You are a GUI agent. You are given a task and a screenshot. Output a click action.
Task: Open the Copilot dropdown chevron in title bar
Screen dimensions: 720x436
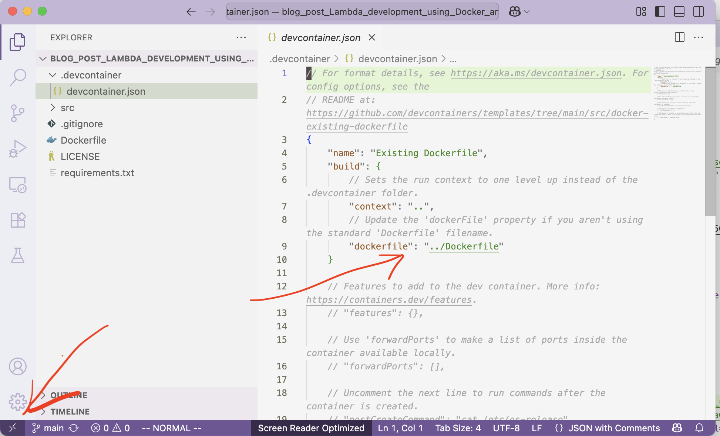tap(527, 12)
